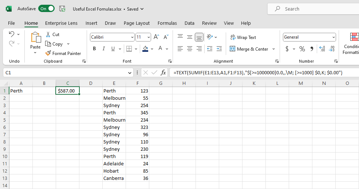This screenshot has height=189, width=359.
Task: Open the Name Box dropdown arrow
Action: point(130,73)
